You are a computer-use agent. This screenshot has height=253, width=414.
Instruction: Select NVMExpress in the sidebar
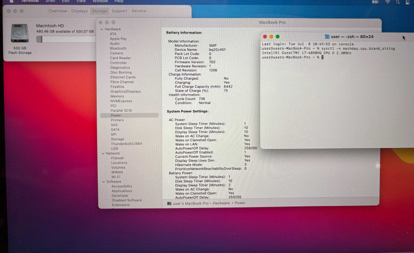121,101
